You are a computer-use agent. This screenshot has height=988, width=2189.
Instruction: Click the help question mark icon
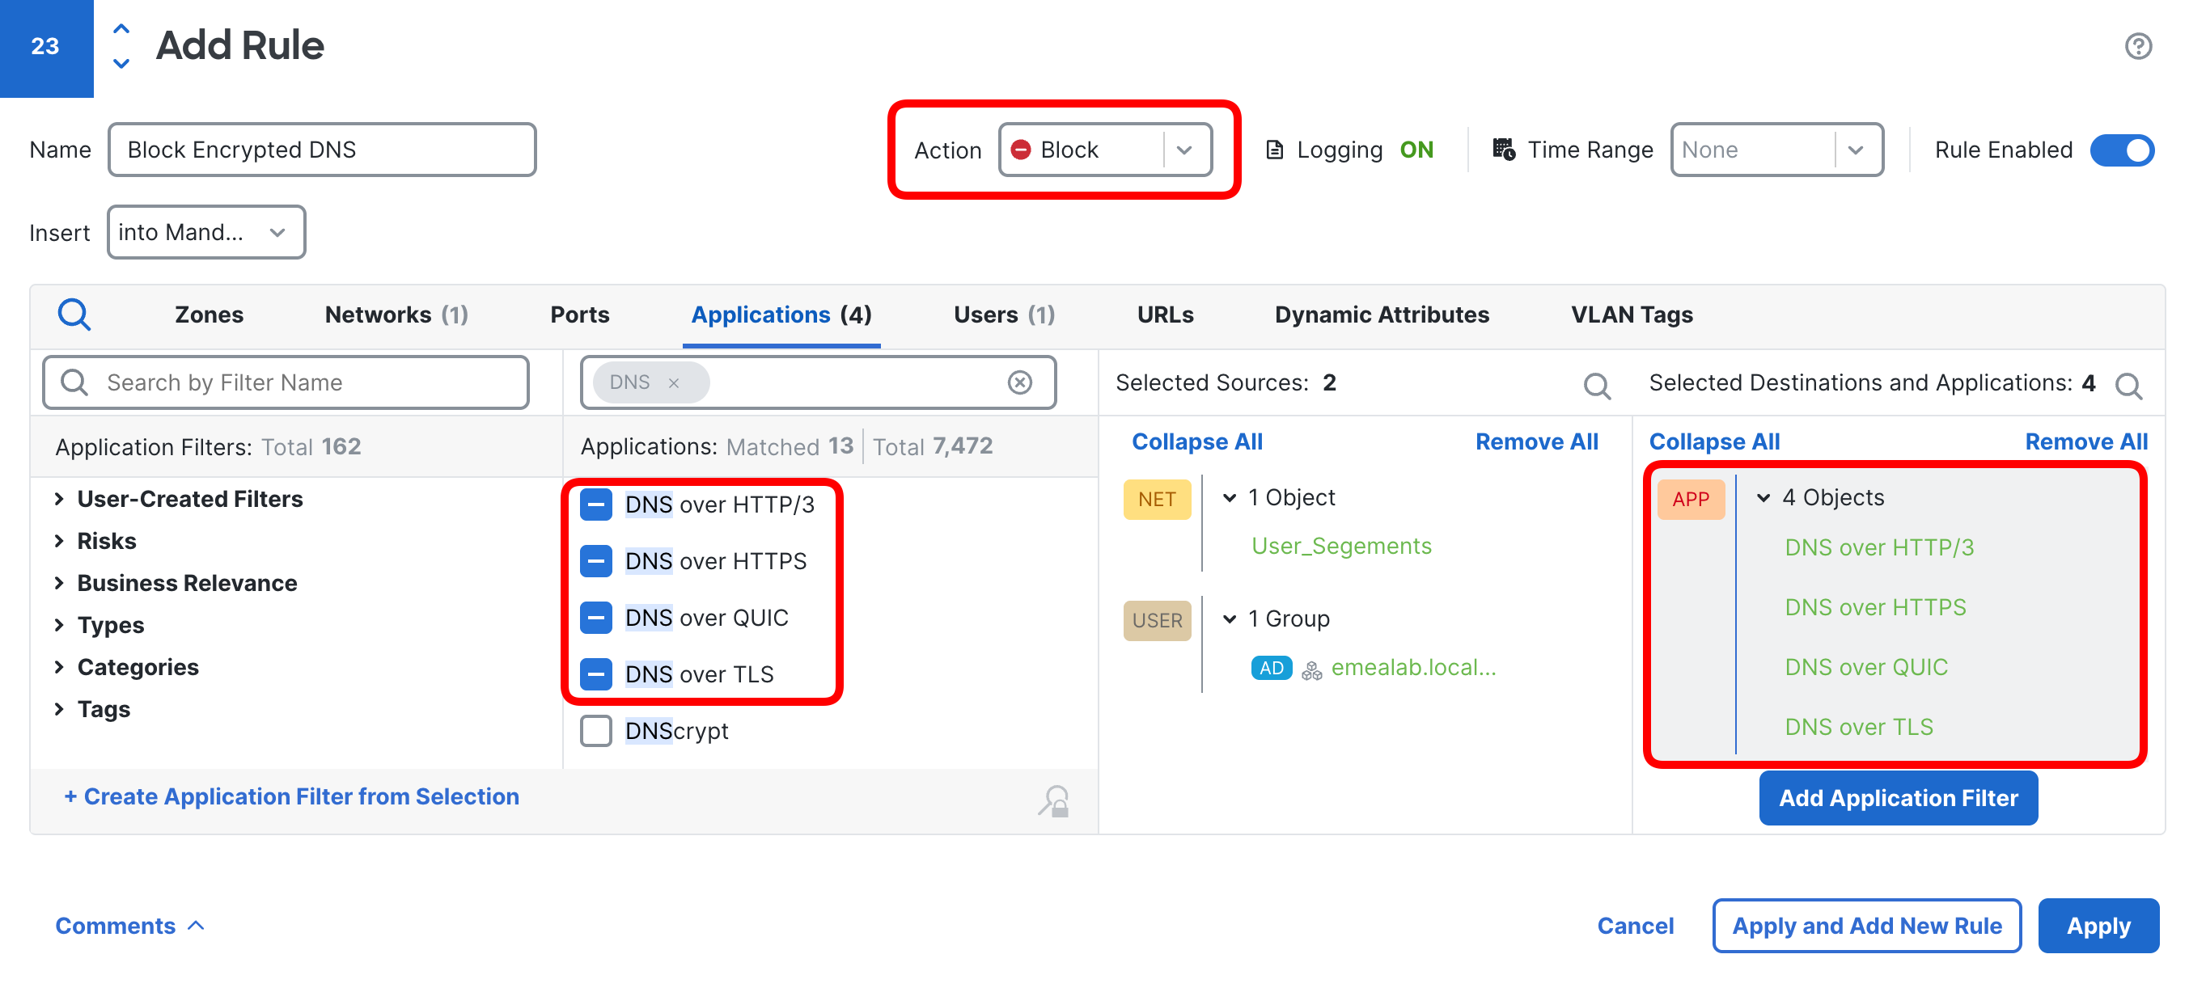[2138, 46]
